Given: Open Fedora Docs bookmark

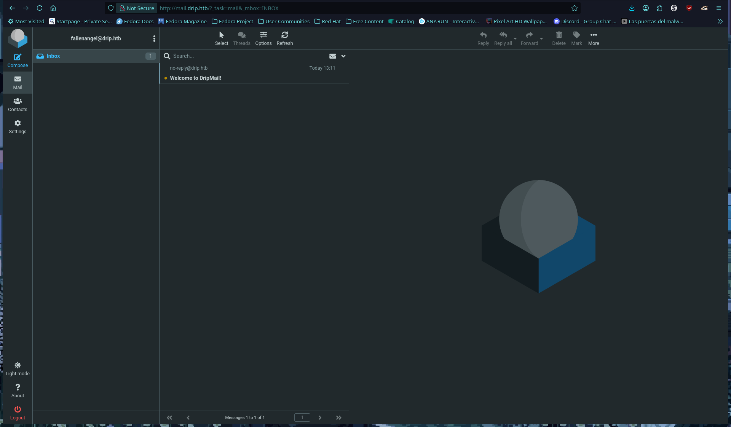Looking at the screenshot, I should 135,21.
